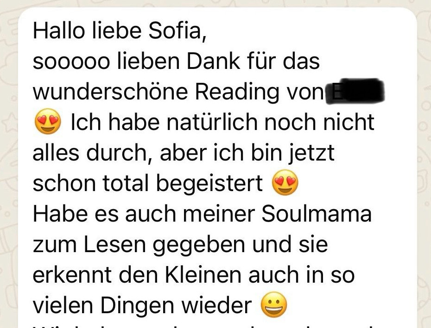Click the blacked-out redacted name
Screen dimensions: 431x328
[x=355, y=92]
